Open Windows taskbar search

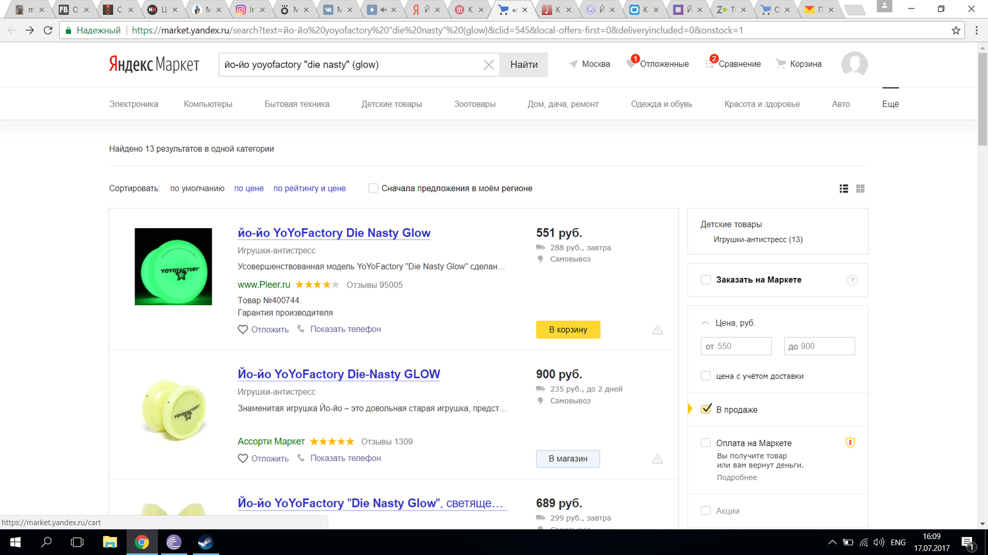[x=46, y=543]
